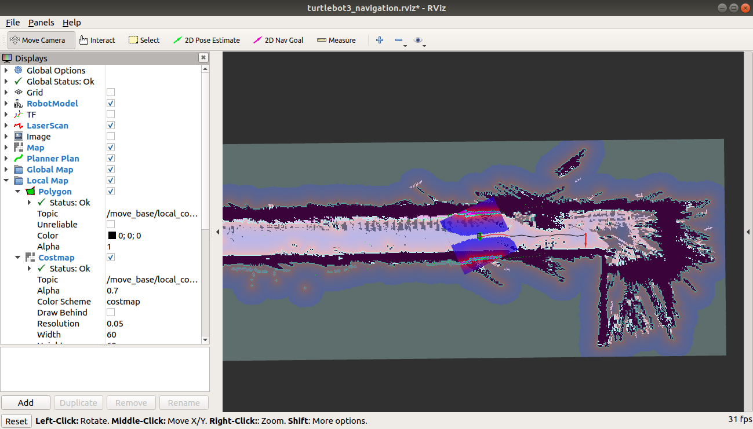Screen dimensions: 753x429
Task: Click the minus remove-tool icon
Action: [398, 40]
